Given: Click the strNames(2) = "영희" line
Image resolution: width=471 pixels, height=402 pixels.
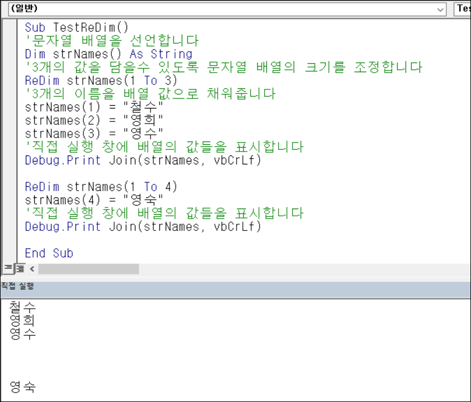Looking at the screenshot, I should (x=94, y=120).
